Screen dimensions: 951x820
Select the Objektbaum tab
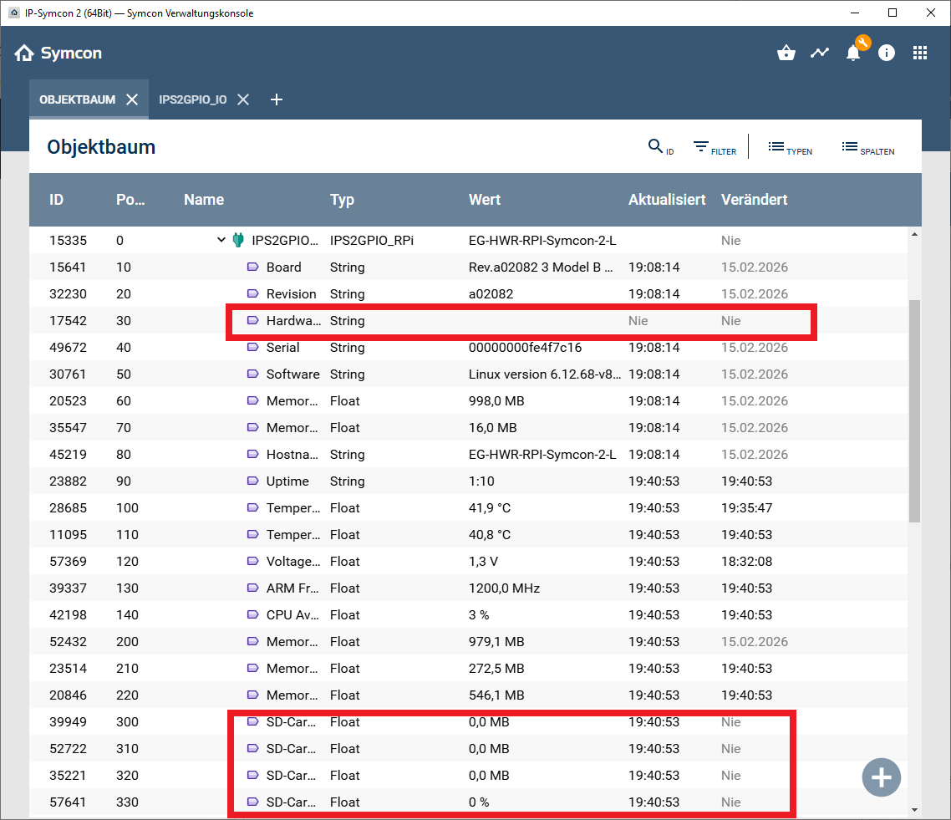77,99
